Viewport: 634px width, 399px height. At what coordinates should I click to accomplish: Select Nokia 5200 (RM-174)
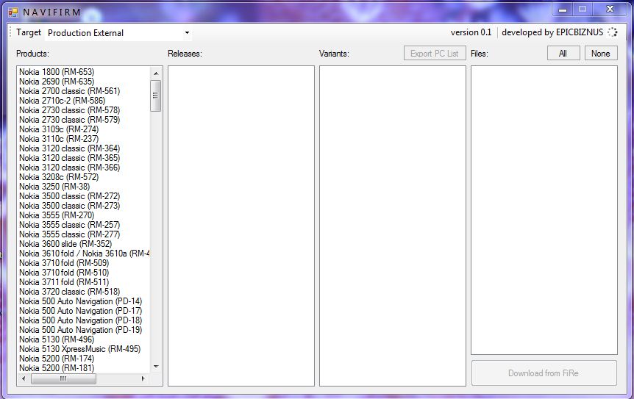click(57, 359)
